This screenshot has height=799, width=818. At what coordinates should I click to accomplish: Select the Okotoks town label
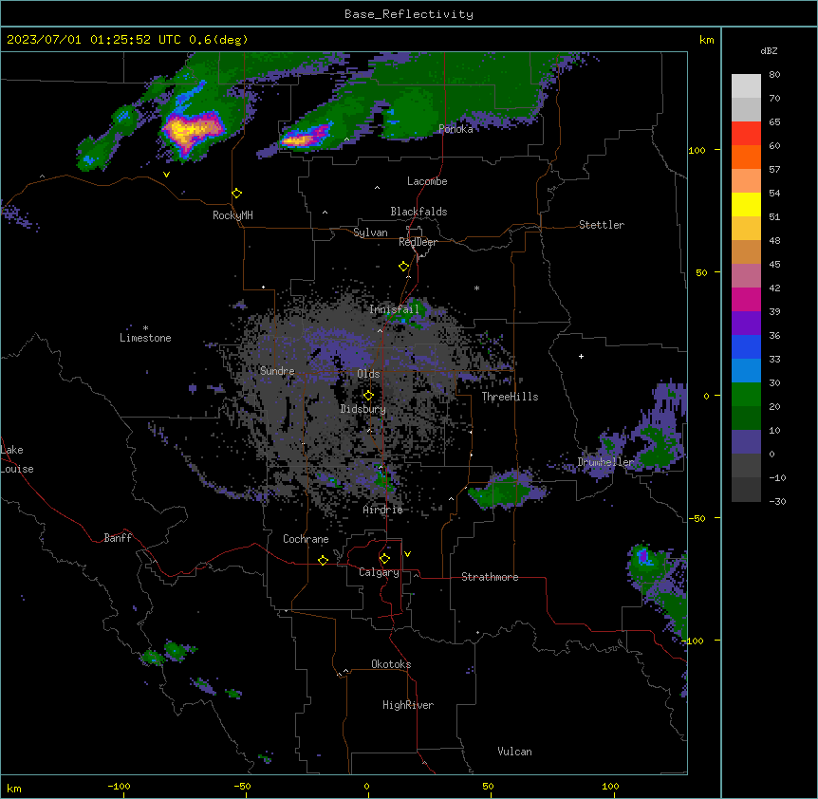coord(391,664)
